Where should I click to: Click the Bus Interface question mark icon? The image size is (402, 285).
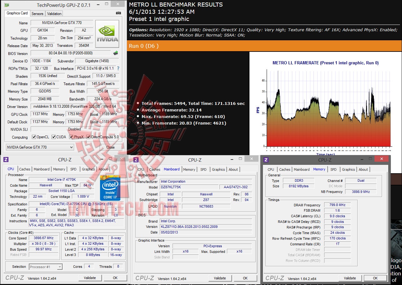pyautogui.click(x=118, y=68)
